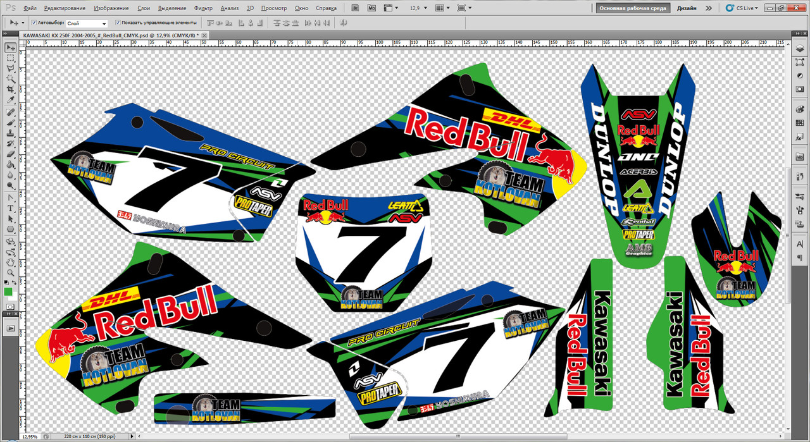Open the Файл menu
810x442 pixels.
[x=30, y=8]
